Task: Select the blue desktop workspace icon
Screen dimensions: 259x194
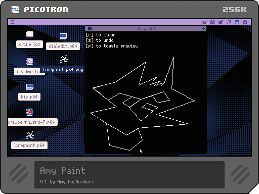Action: (237, 22)
